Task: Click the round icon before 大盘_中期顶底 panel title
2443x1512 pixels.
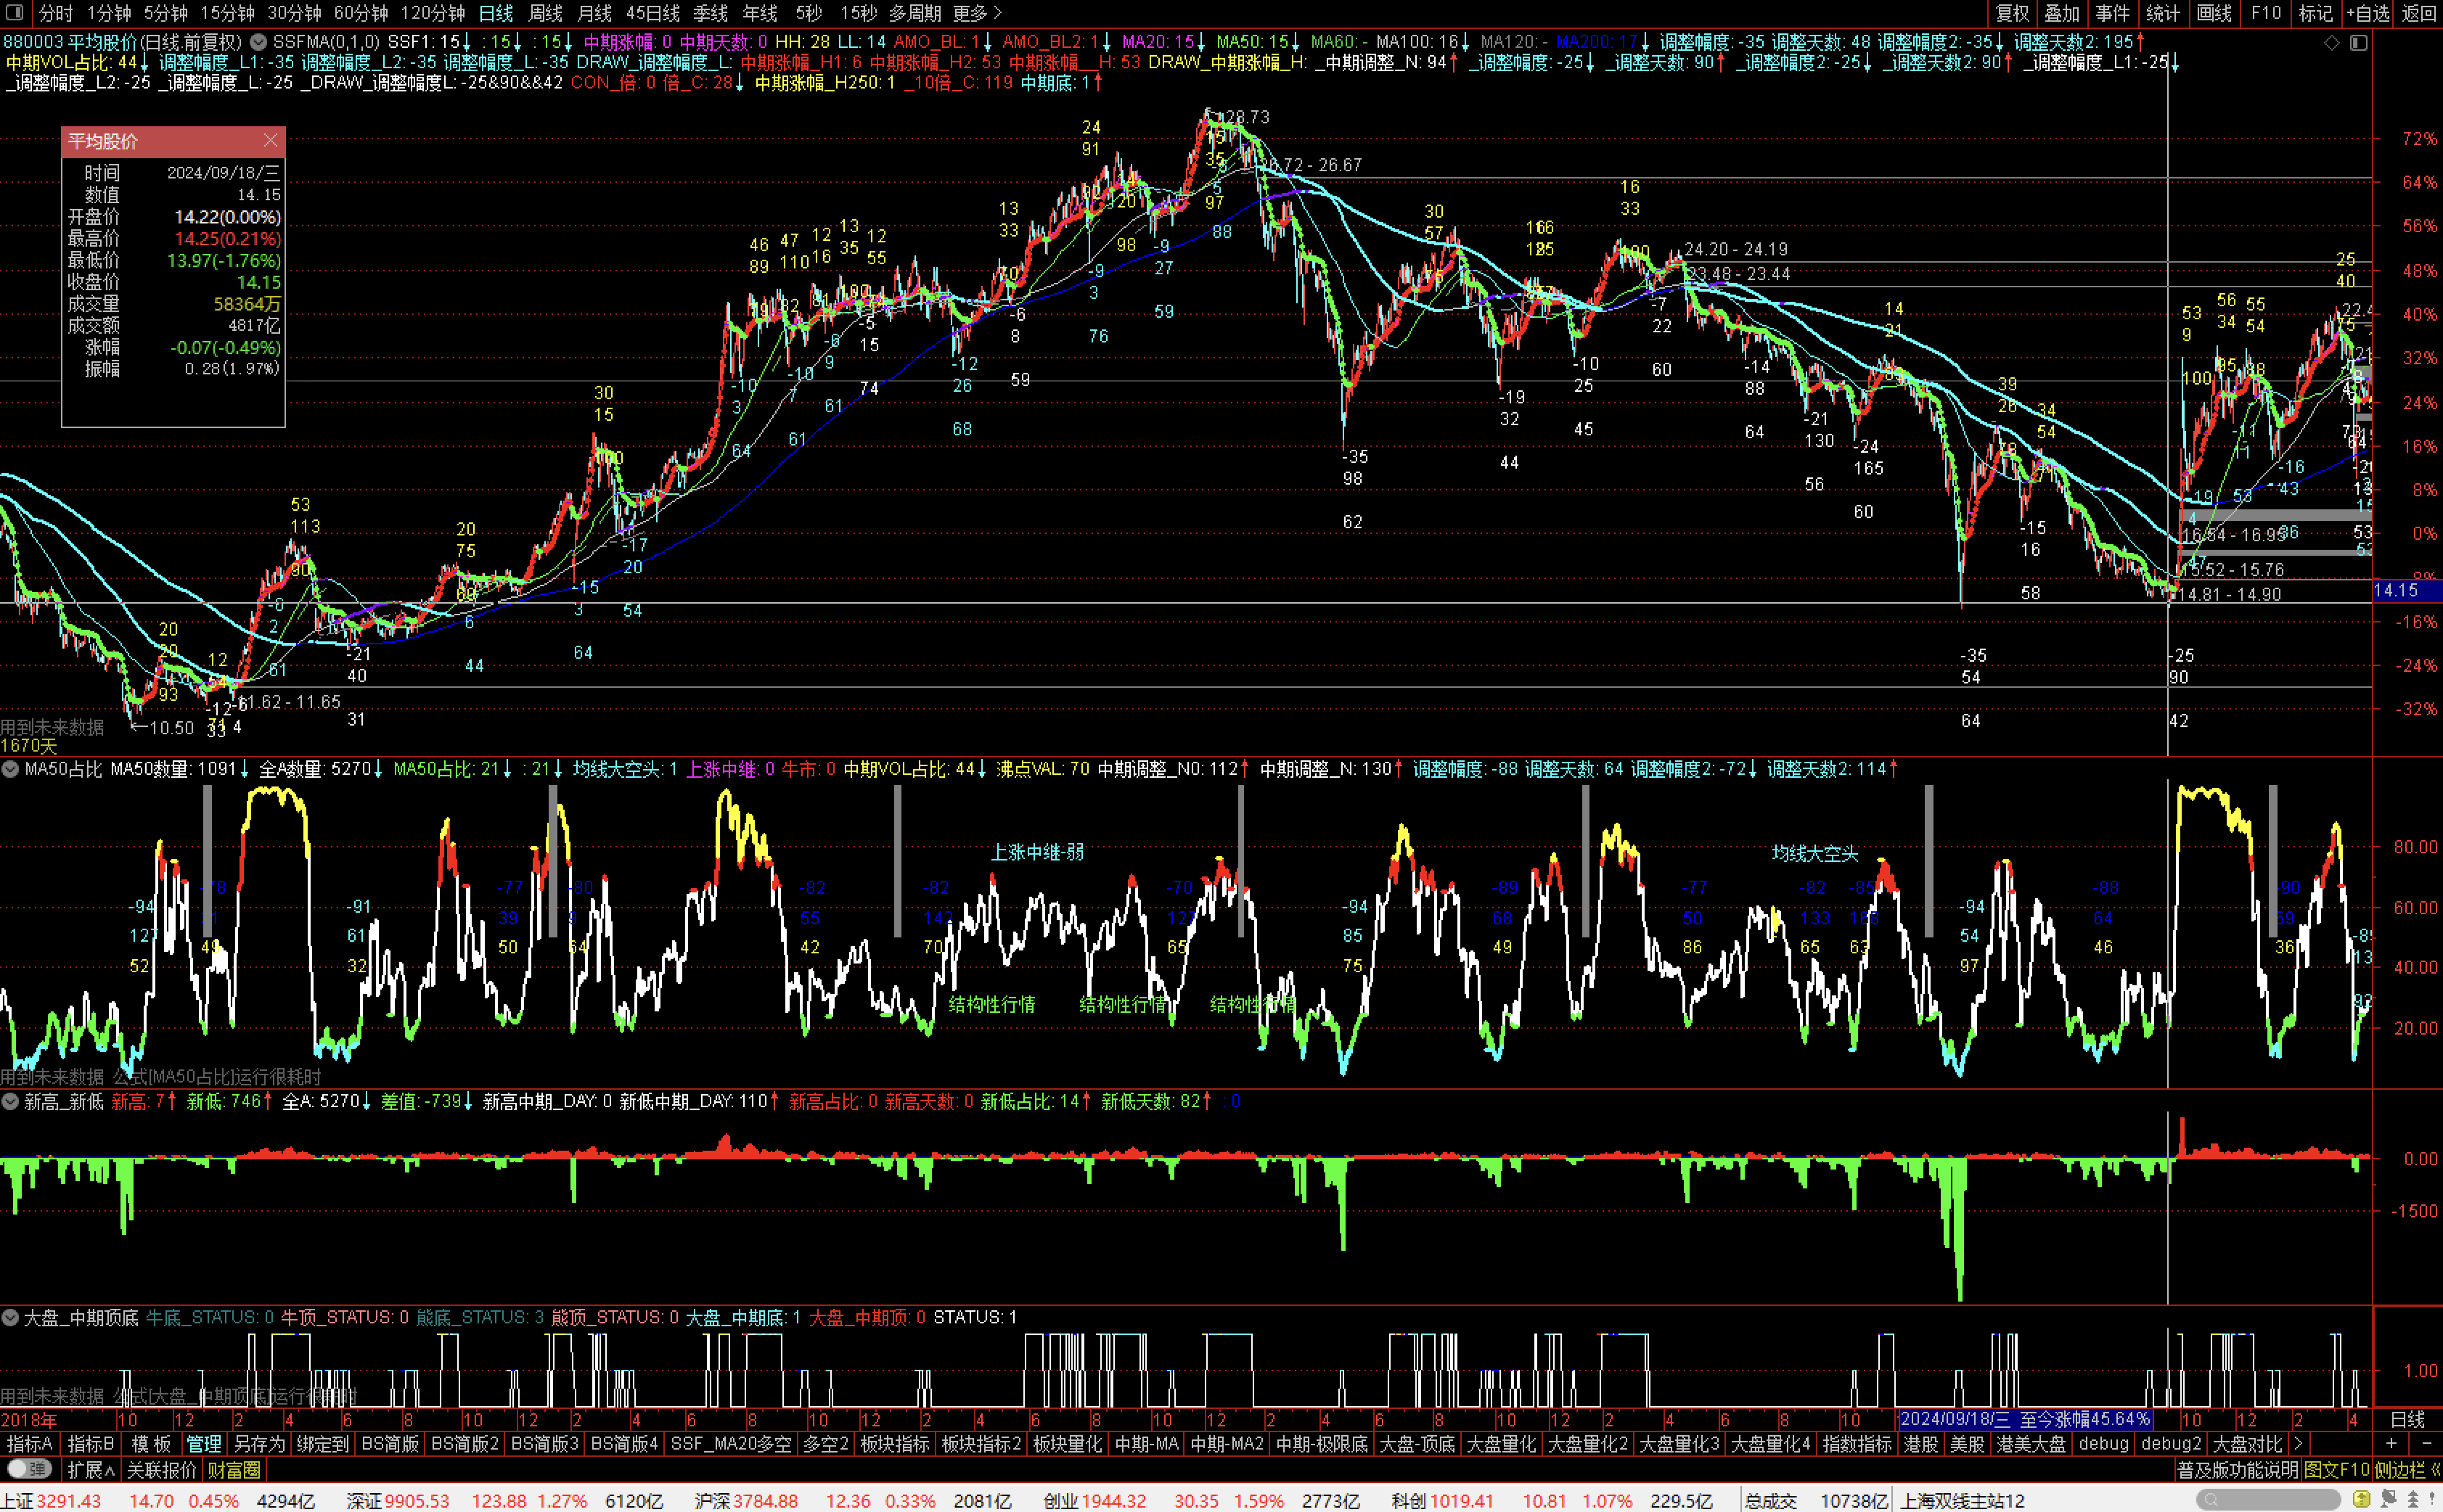Action: pos(10,1317)
